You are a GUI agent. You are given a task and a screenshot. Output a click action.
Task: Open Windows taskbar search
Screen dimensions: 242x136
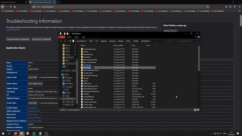point(9,133)
